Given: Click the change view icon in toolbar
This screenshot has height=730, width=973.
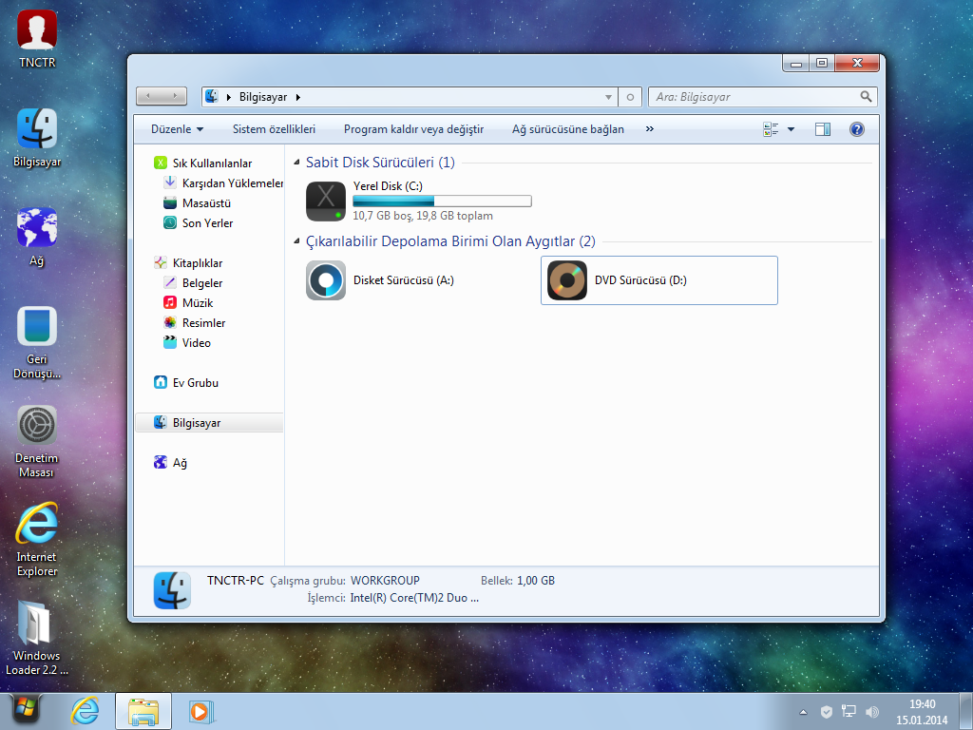Looking at the screenshot, I should (771, 129).
